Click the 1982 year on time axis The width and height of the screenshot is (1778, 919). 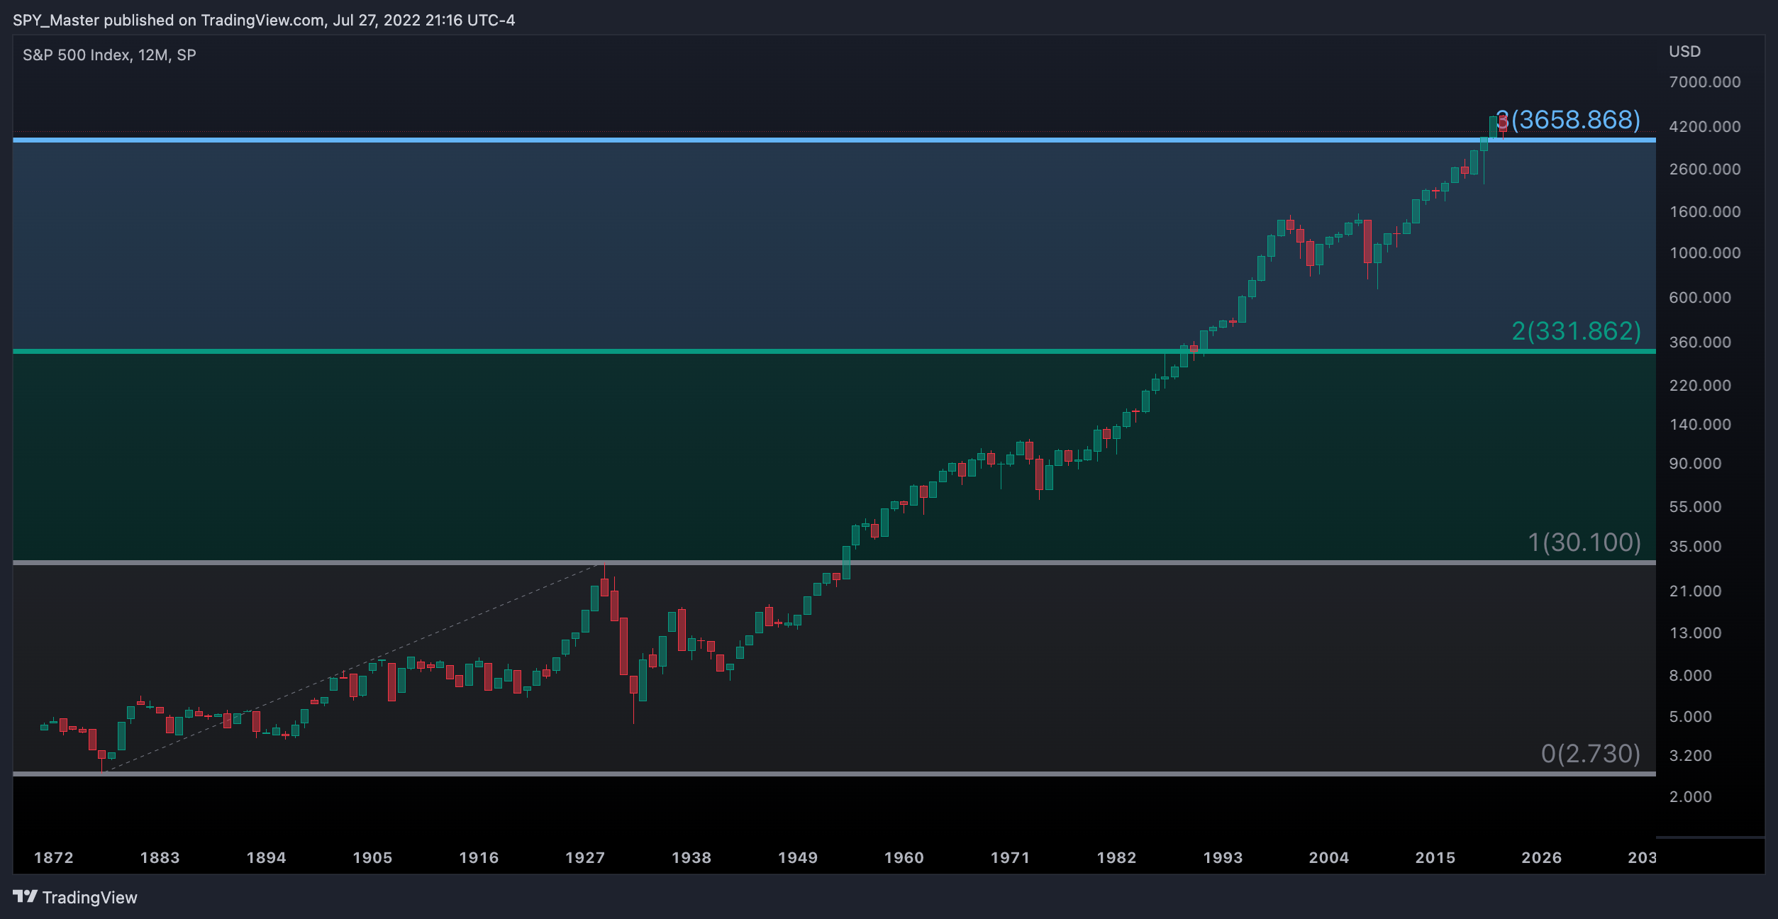tap(1116, 858)
